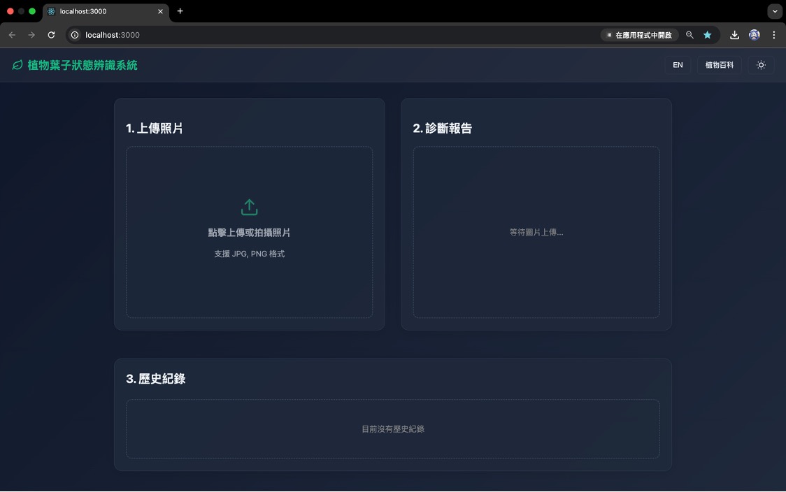786x492 pixels.
Task: Close the localhost:3000 tab
Action: click(160, 11)
